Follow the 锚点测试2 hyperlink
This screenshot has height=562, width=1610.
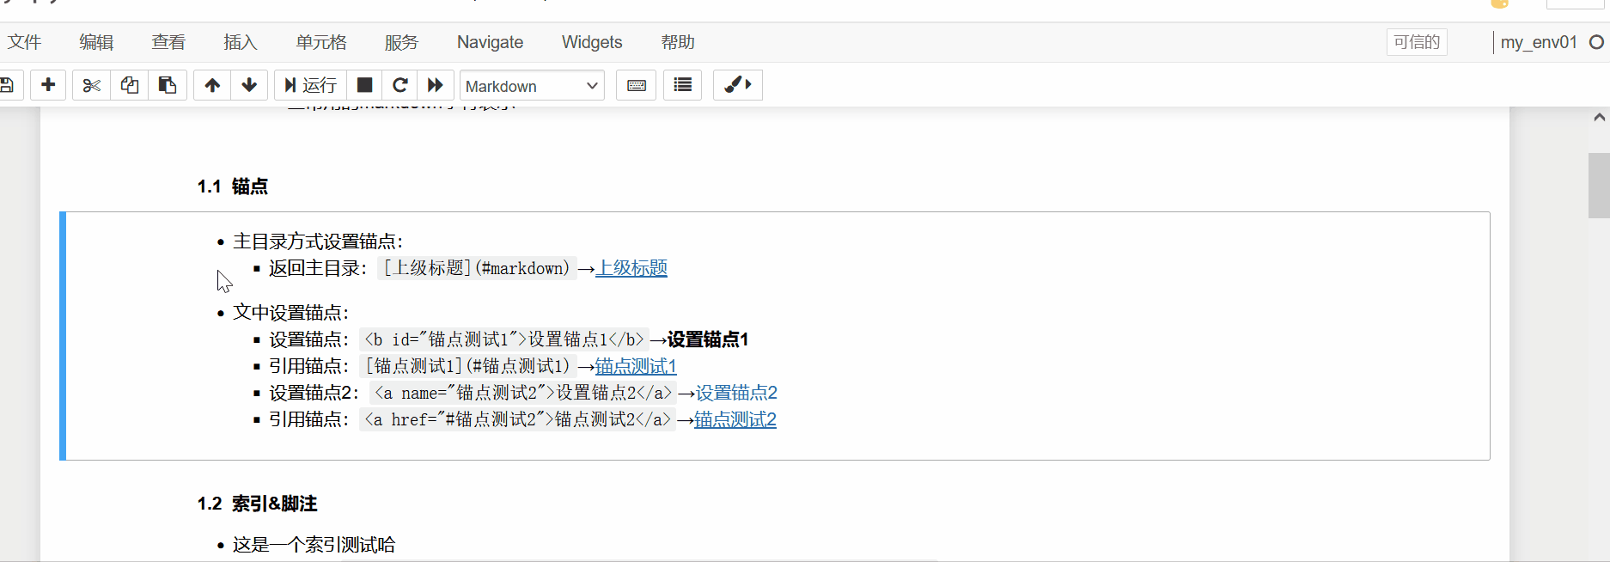[735, 419]
